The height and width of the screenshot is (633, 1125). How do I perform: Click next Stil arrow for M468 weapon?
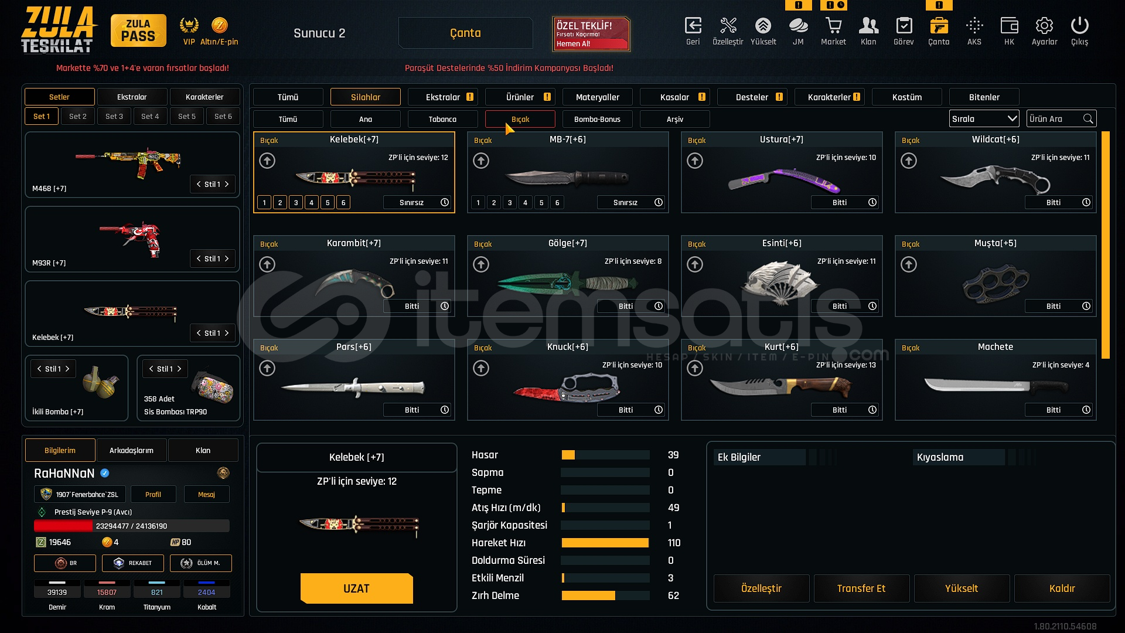[x=227, y=184]
